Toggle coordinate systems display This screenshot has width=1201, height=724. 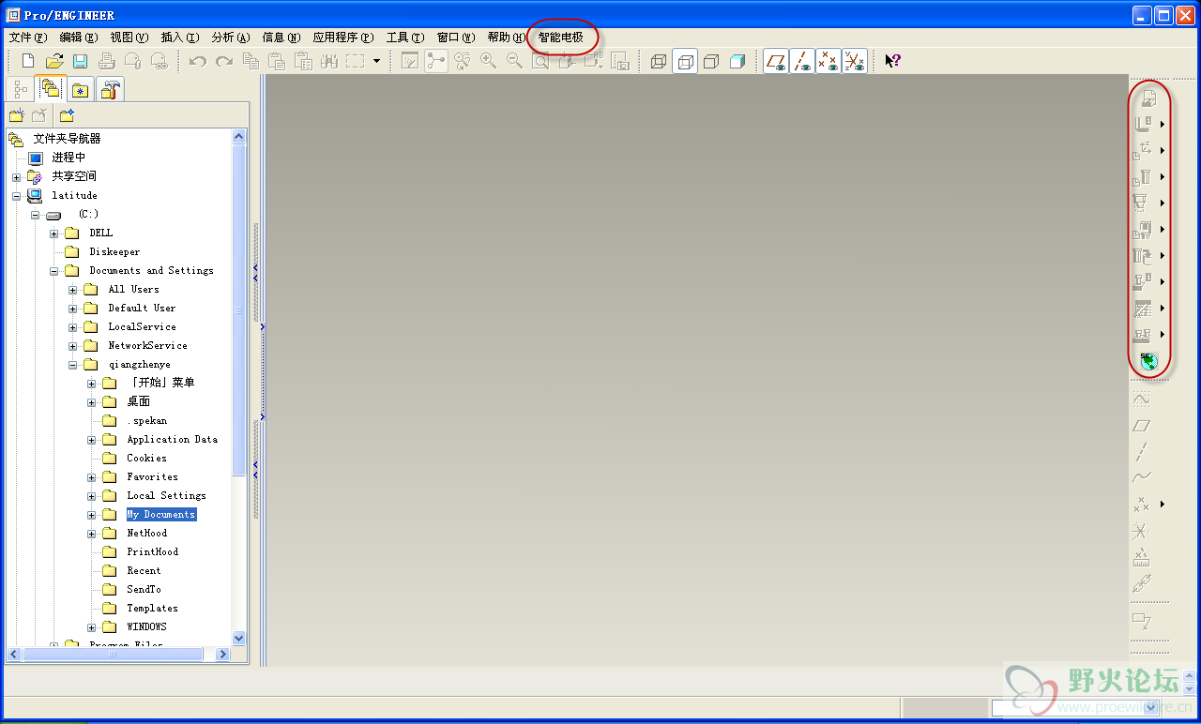[855, 61]
